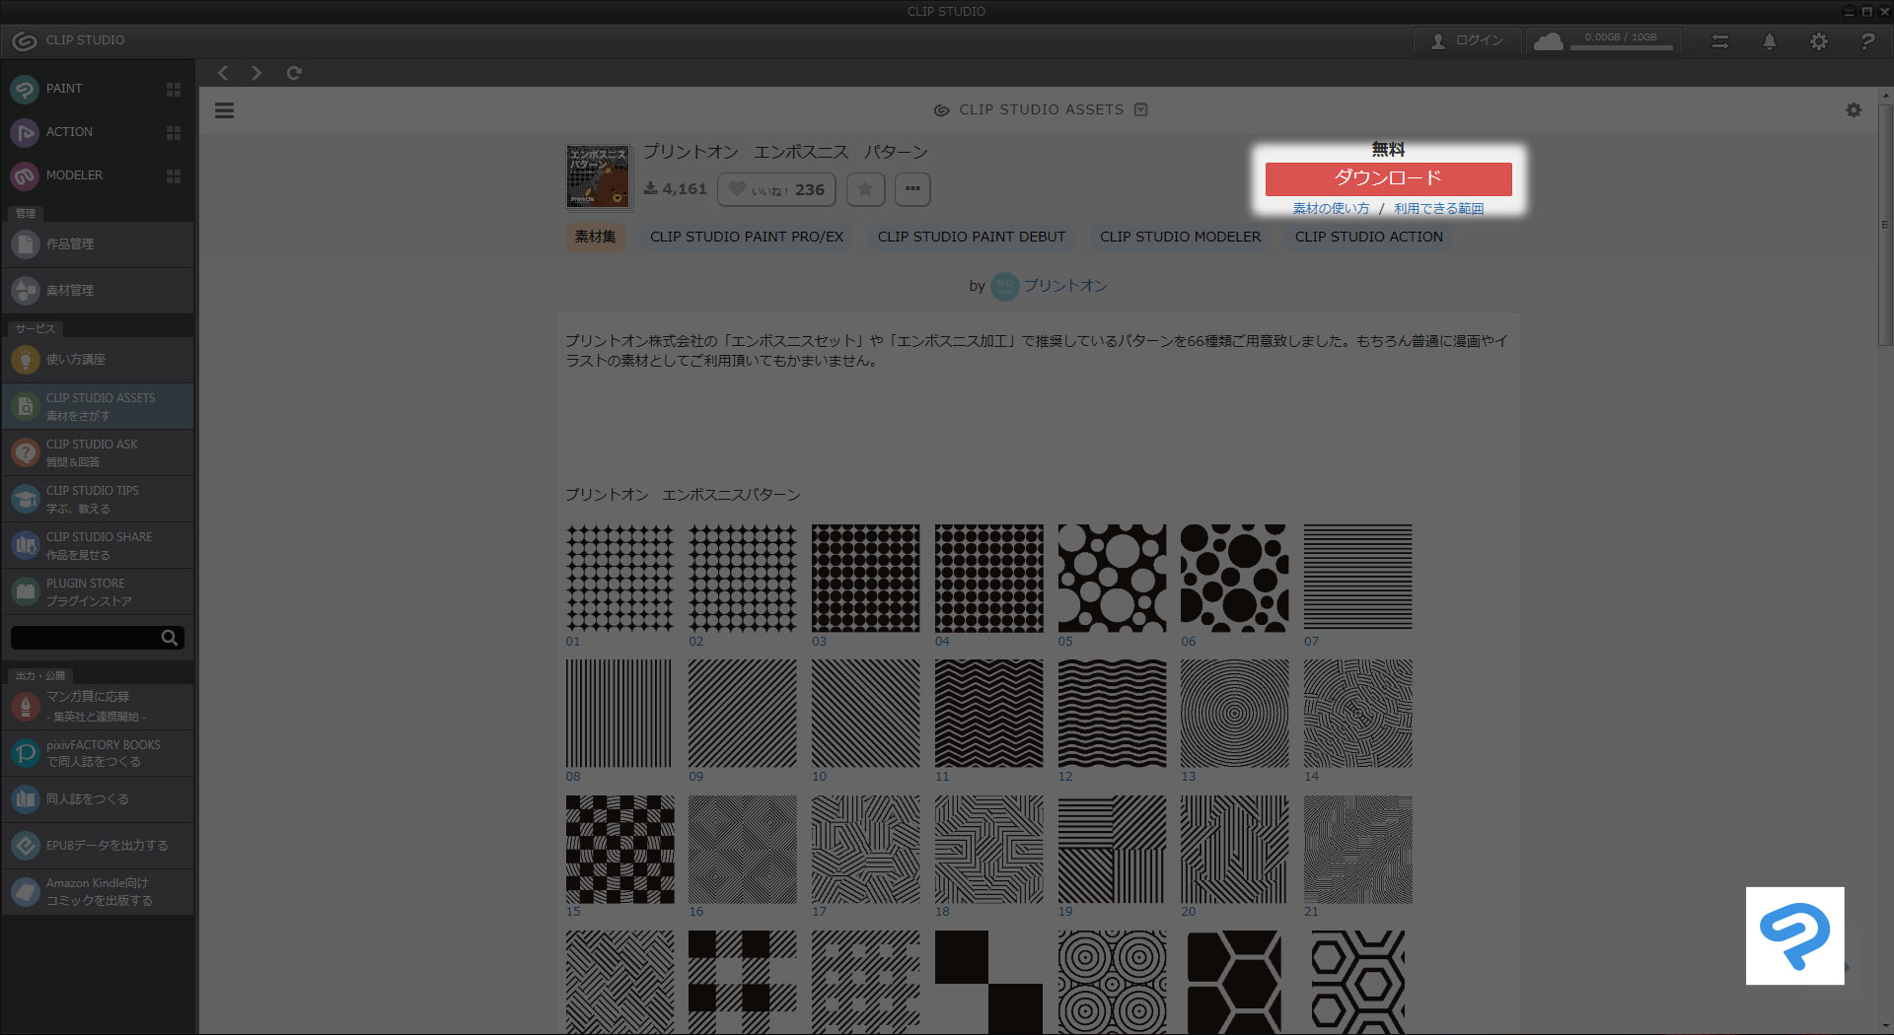
Task: Open the top-right settings gear
Action: click(x=1819, y=41)
